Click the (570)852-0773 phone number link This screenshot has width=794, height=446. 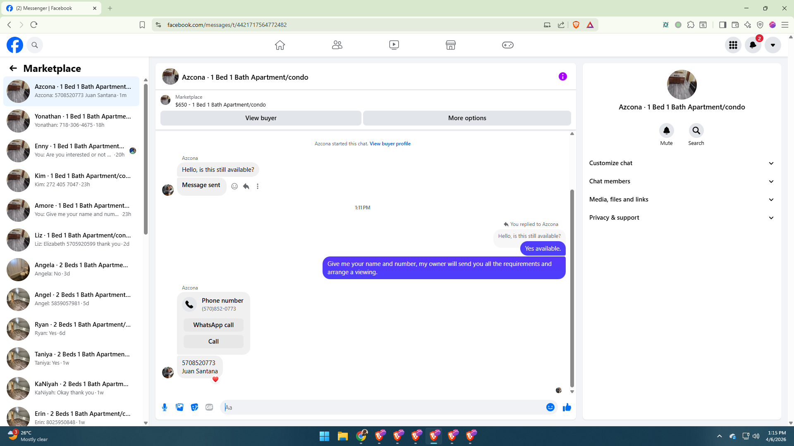pyautogui.click(x=219, y=309)
